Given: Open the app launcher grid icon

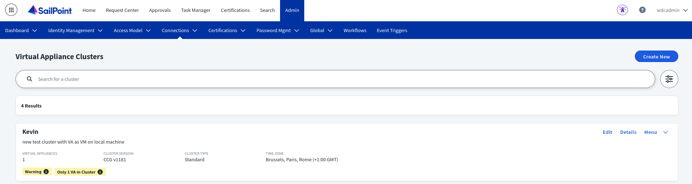Looking at the screenshot, I should 11,10.
